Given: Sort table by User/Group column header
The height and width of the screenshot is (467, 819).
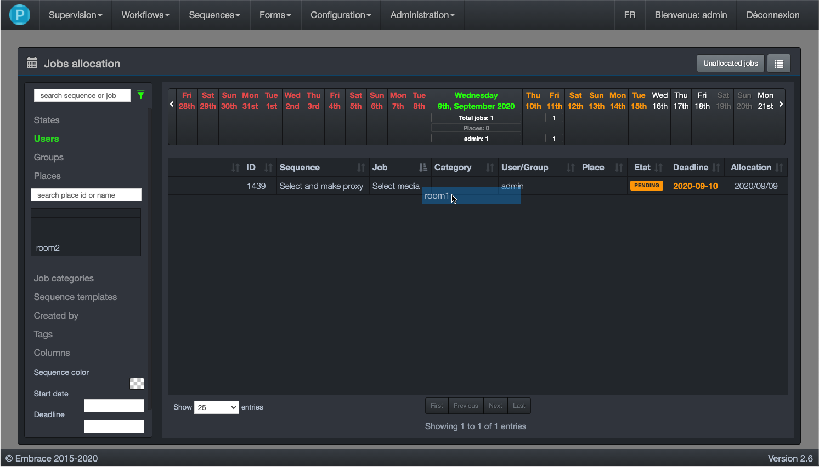Looking at the screenshot, I should (538, 168).
